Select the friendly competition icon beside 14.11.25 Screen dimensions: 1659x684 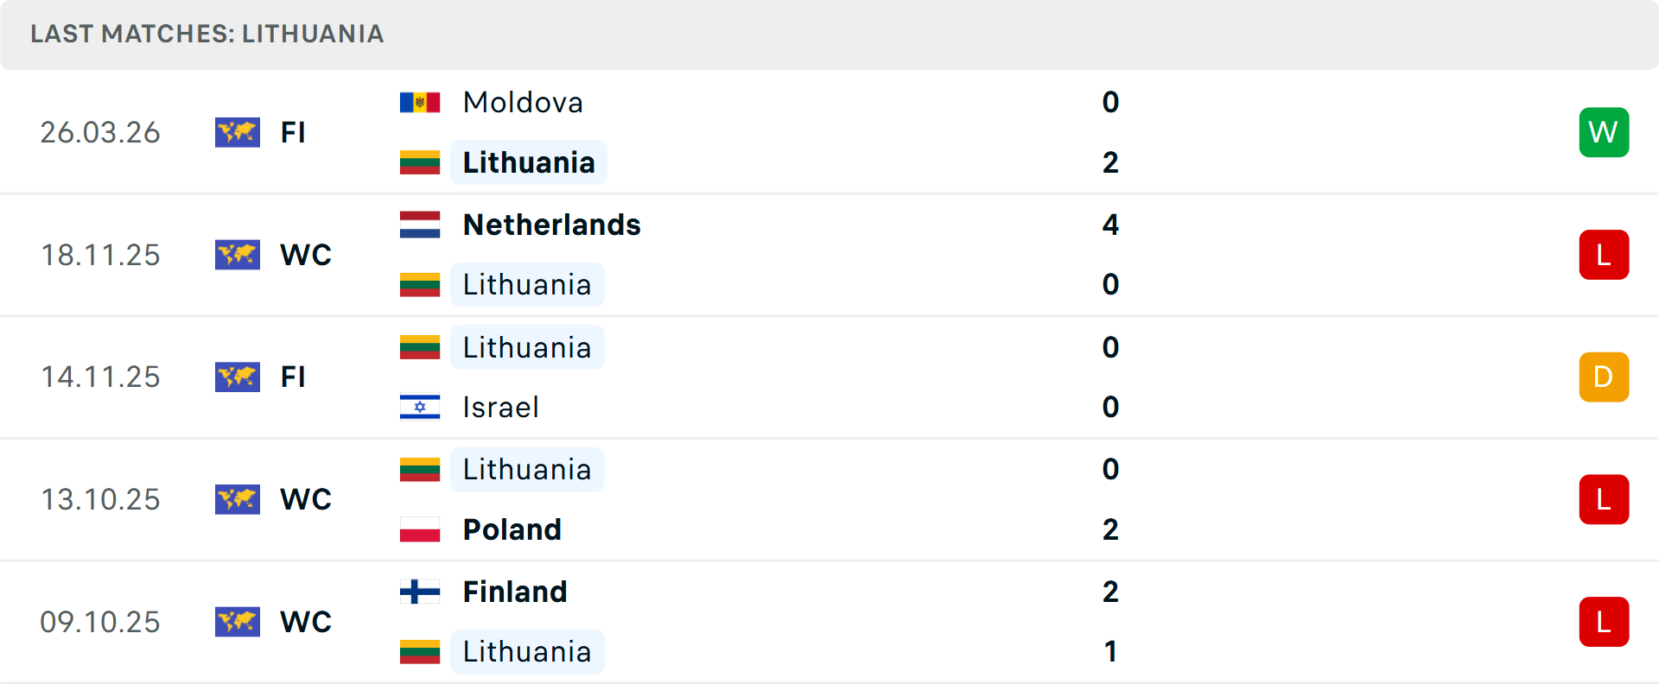(238, 377)
